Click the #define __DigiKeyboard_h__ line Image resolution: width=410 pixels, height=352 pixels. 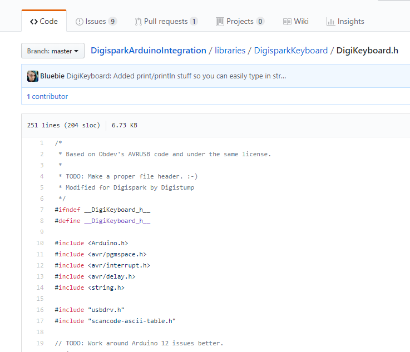(102, 221)
